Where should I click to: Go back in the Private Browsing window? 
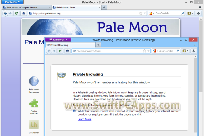(x=49, y=51)
